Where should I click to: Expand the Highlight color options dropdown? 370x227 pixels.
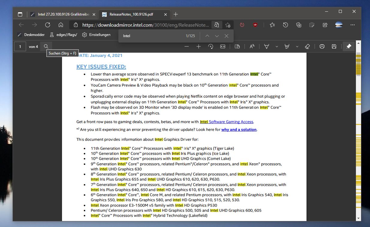297,46
